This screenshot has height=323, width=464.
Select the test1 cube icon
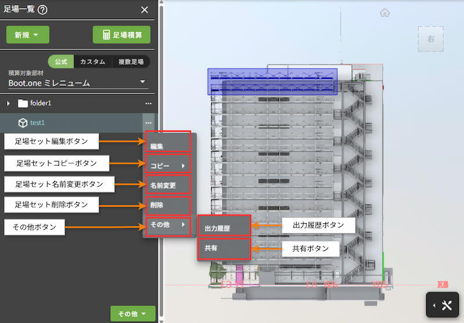coord(23,123)
